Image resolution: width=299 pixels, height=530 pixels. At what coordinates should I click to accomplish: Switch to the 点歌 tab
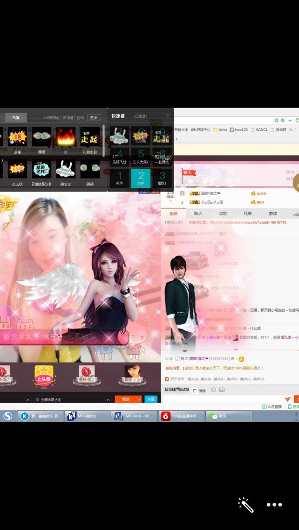(x=223, y=214)
